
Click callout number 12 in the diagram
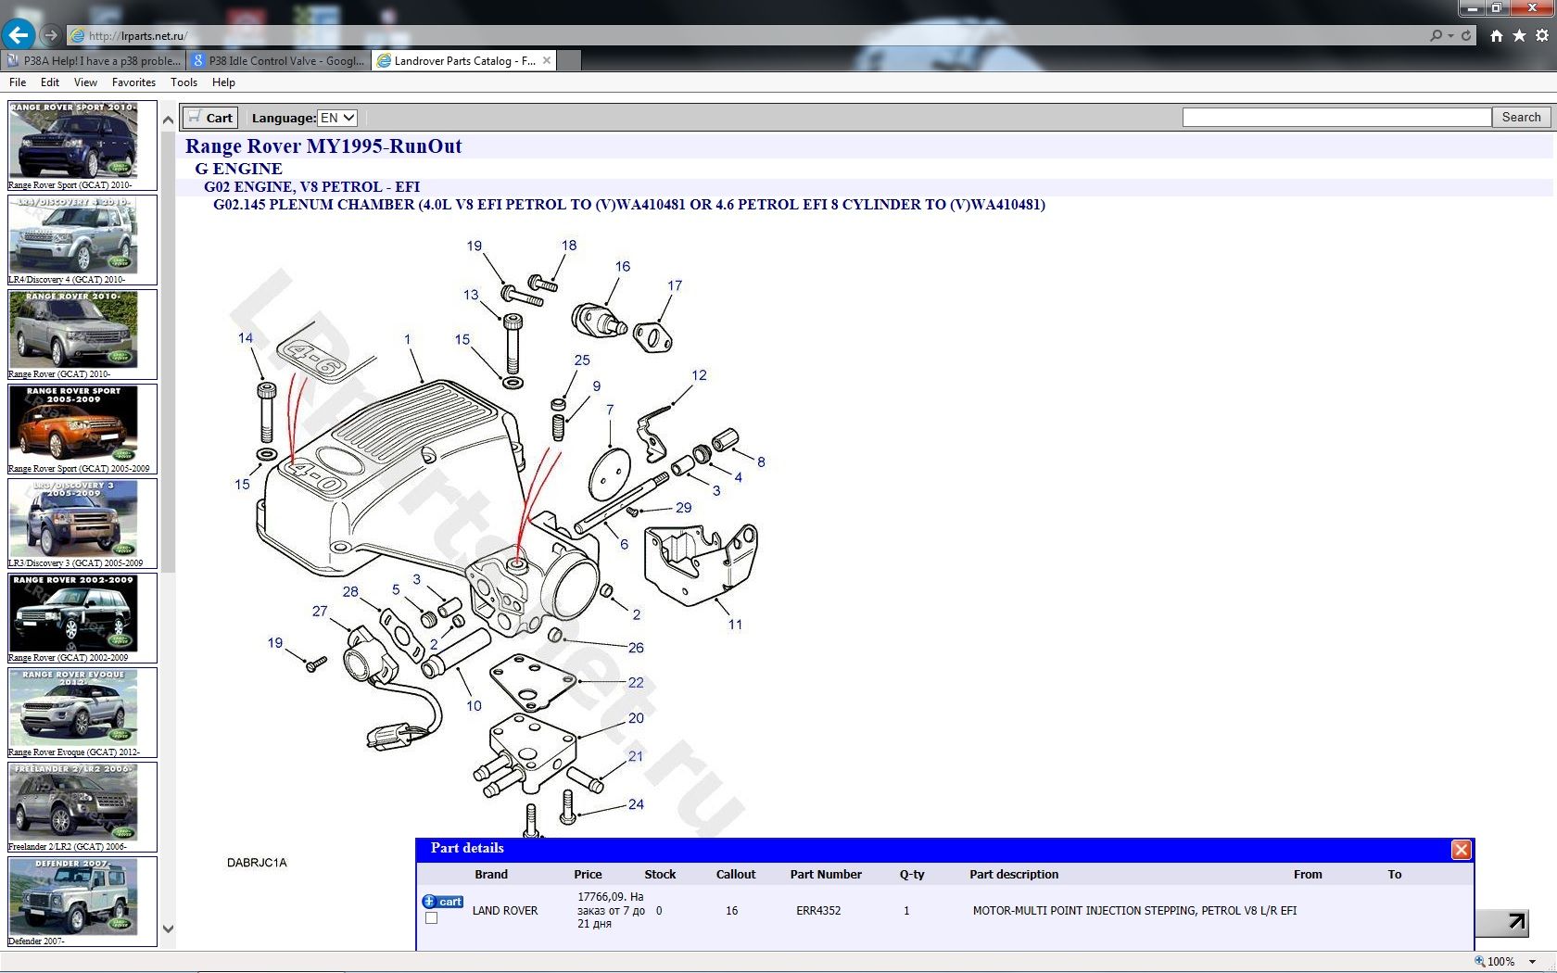[699, 375]
